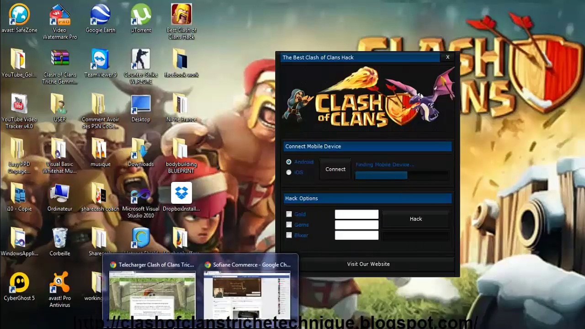The height and width of the screenshot is (329, 585).
Task: Launch the µTorrent desktop shortcut
Action: click(x=141, y=19)
